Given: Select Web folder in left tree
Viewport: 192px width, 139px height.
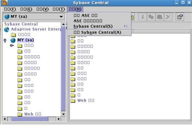Looking at the screenshot, I should (x=29, y=114).
